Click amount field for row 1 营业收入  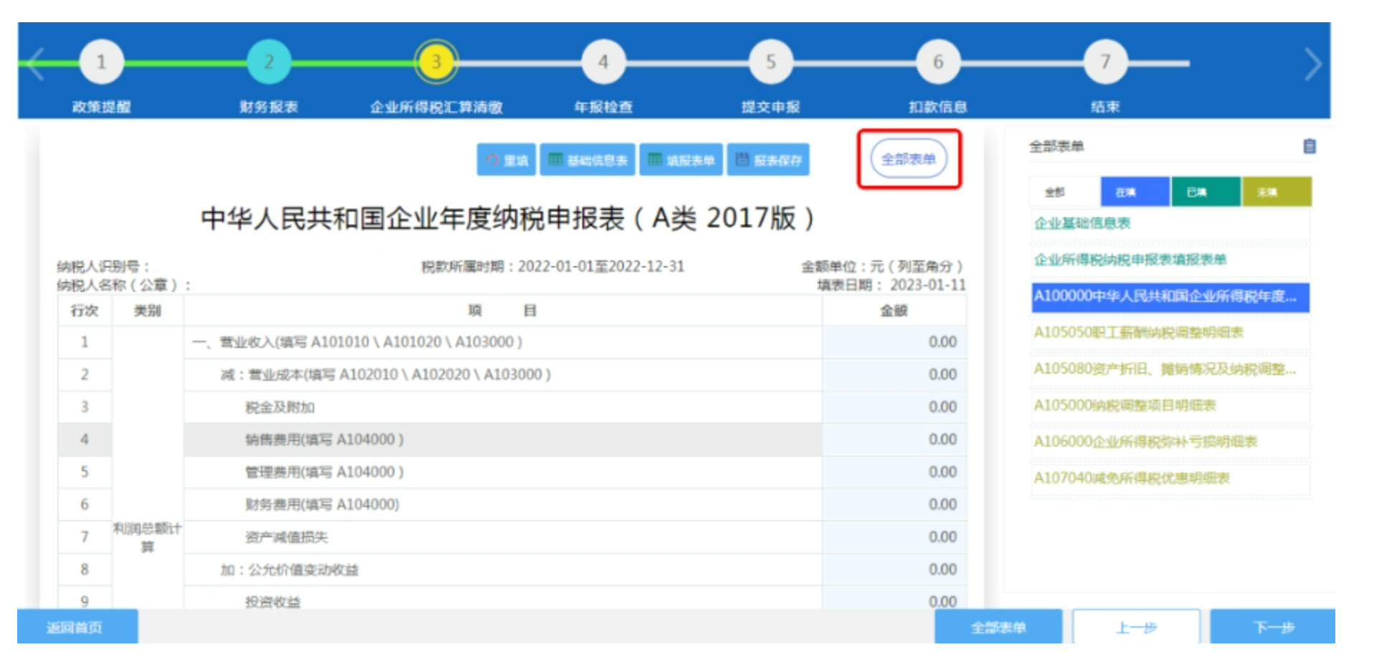[x=894, y=342]
